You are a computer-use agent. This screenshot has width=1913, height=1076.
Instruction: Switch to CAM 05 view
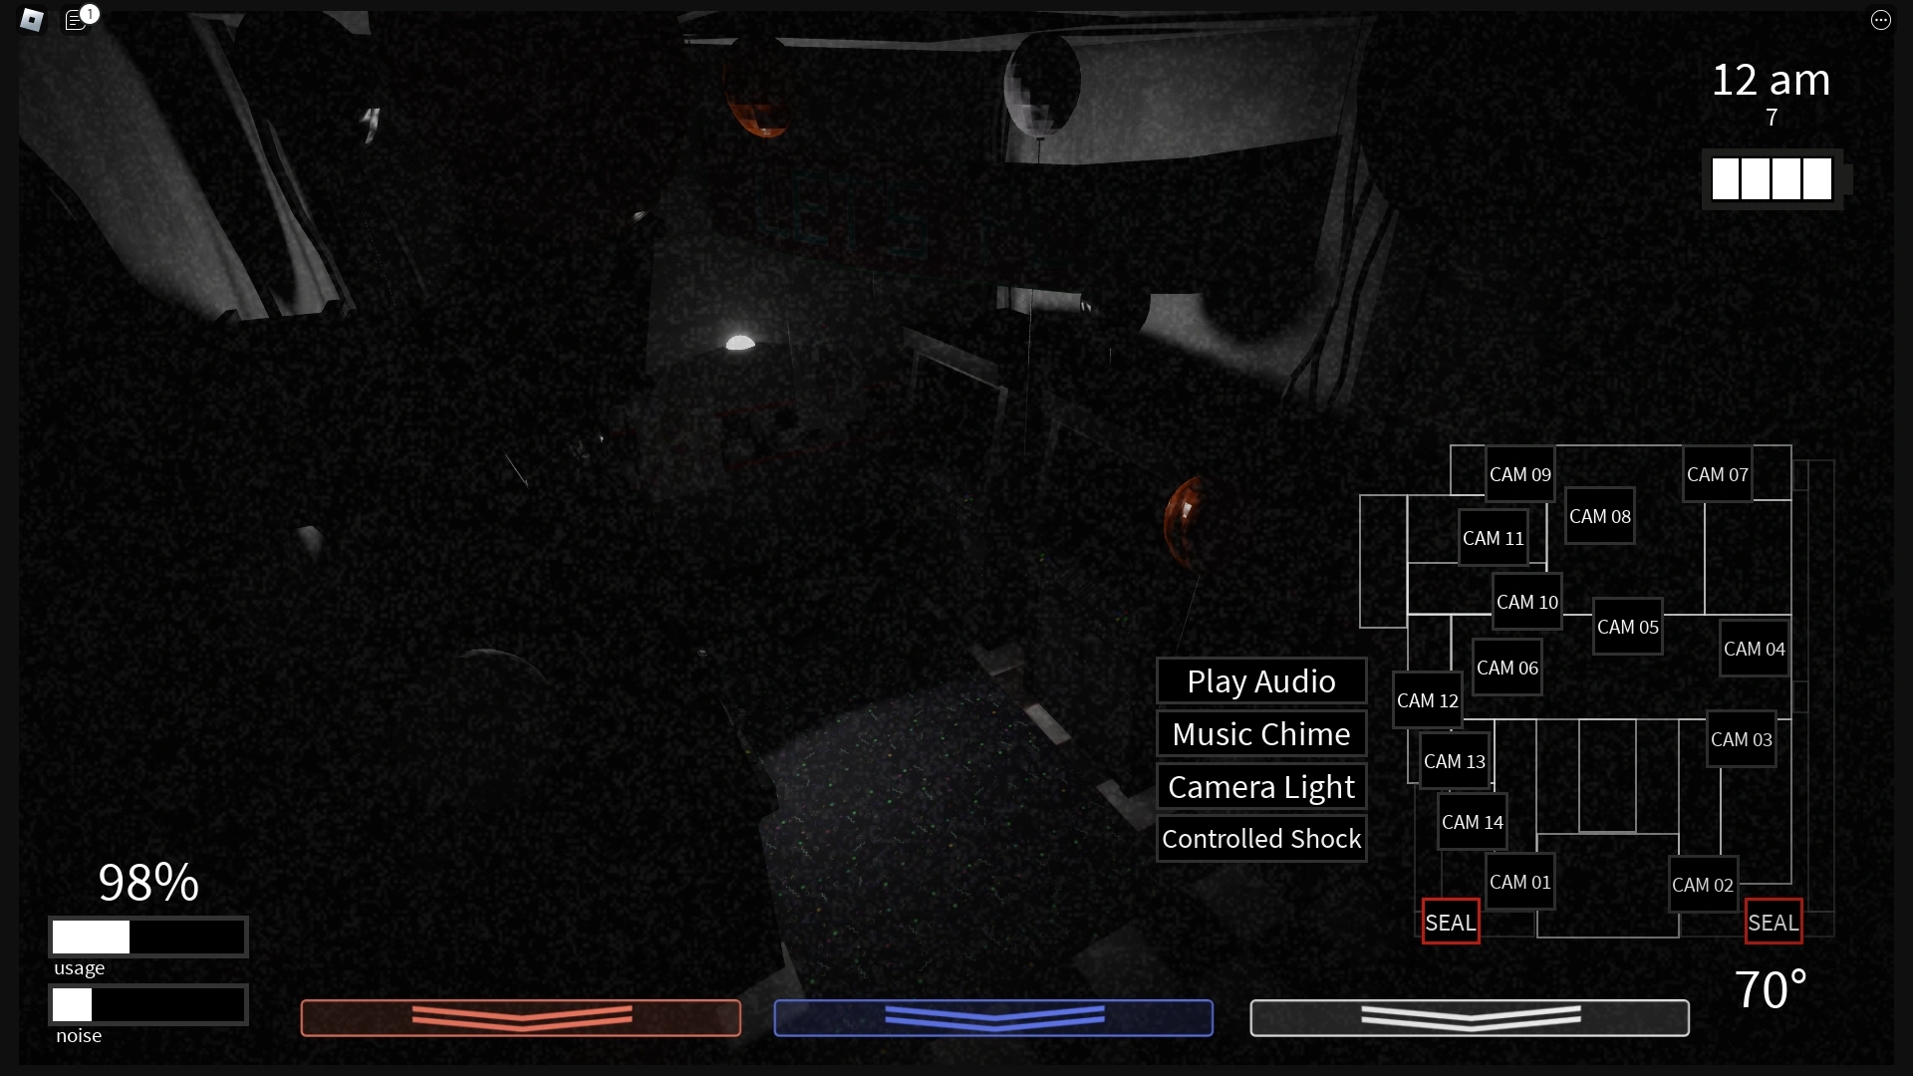[1627, 627]
